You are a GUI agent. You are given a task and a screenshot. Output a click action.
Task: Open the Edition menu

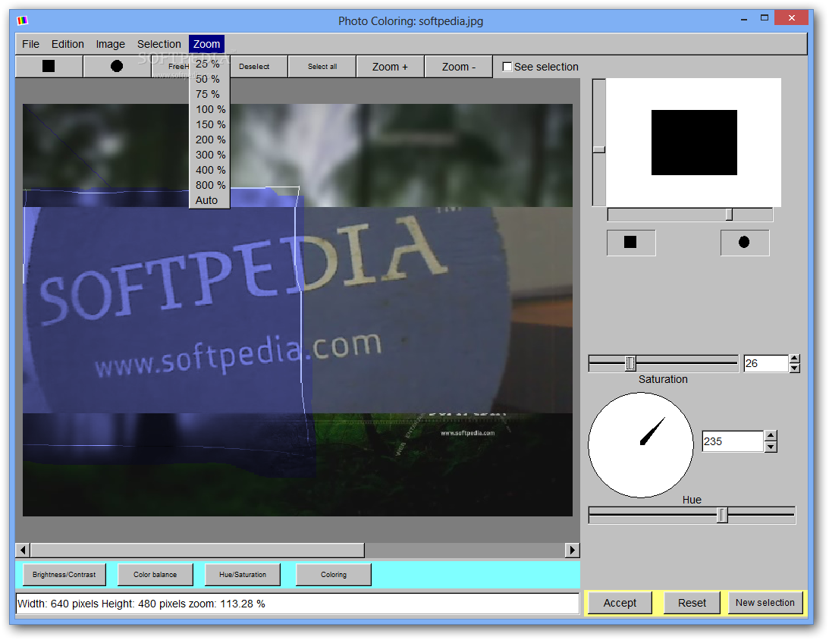(68, 44)
